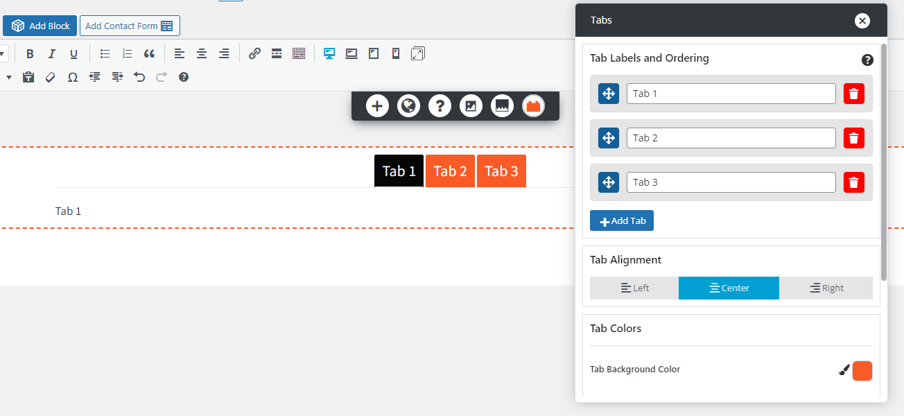Viewport: 904px width, 416px height.
Task: Insert a link with the chain icon
Action: tap(254, 54)
